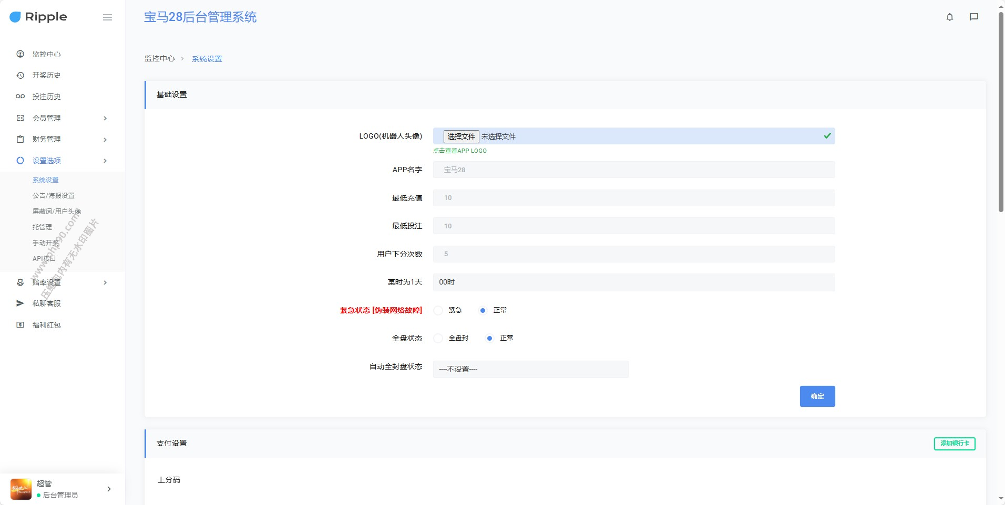
Task: Click the 最低充值 input field
Action: click(x=633, y=198)
